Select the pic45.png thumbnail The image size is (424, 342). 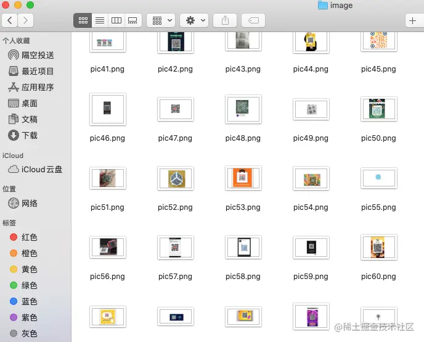pyautogui.click(x=379, y=41)
